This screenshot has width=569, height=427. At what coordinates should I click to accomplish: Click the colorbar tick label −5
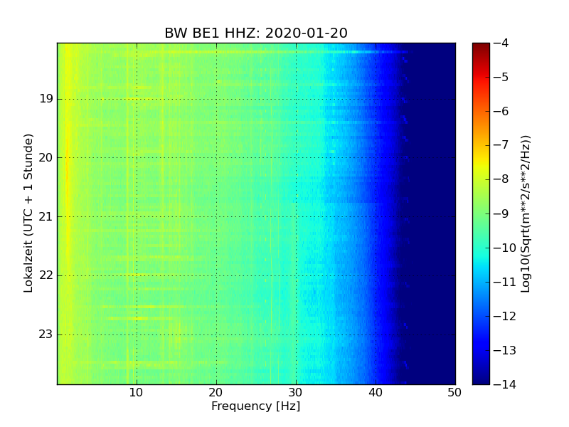tap(501, 78)
